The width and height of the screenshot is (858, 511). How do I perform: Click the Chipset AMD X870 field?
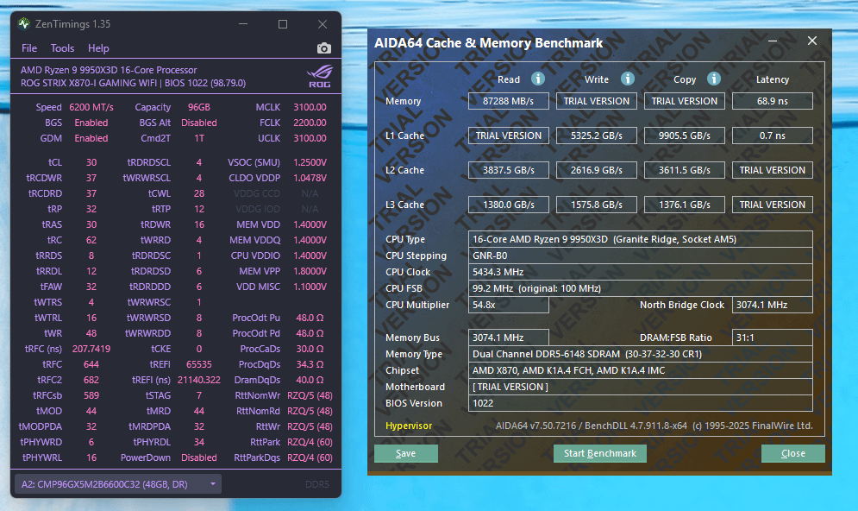click(x=640, y=371)
